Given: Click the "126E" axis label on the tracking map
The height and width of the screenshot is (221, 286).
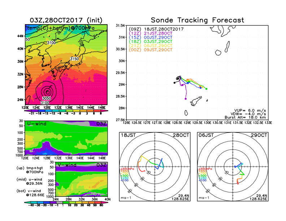Looking at the screenshot, I should tap(126, 123).
